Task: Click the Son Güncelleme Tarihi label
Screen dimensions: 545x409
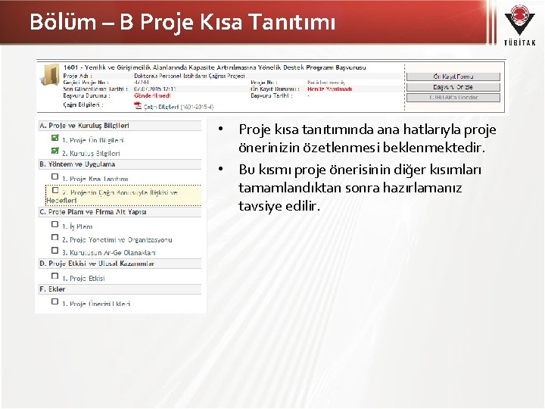Action: click(95, 89)
